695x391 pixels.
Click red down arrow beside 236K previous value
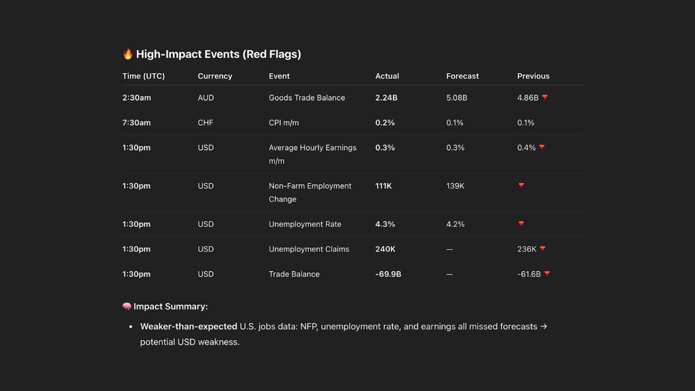(x=543, y=249)
